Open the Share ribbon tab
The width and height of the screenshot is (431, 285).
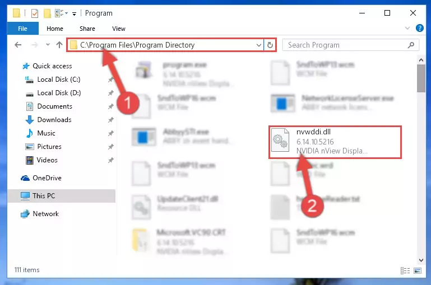(x=87, y=29)
